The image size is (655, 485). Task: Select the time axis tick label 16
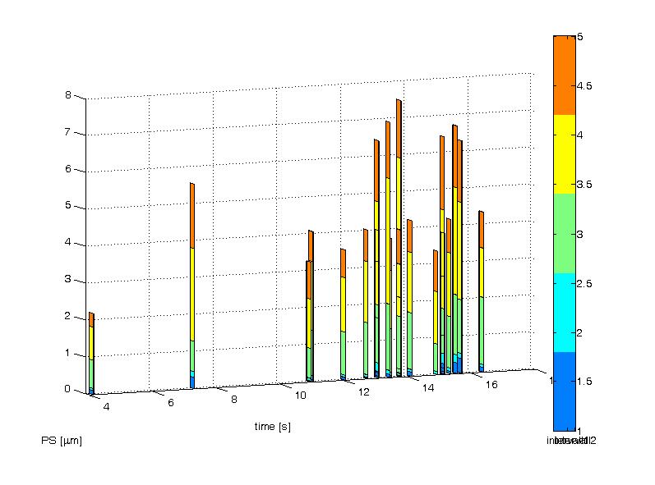pos(491,385)
